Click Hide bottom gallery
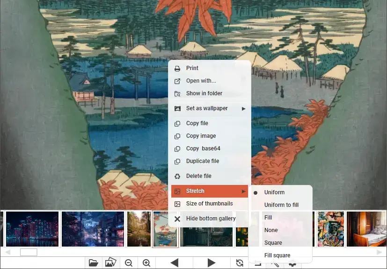 211,219
